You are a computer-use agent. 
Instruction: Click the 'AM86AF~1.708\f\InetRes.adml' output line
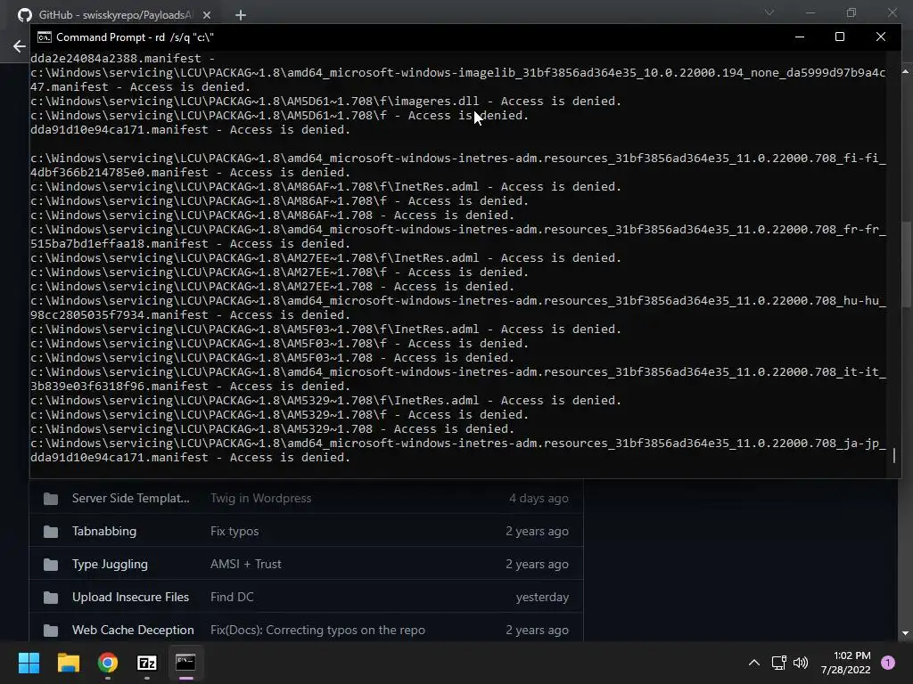[x=325, y=187]
